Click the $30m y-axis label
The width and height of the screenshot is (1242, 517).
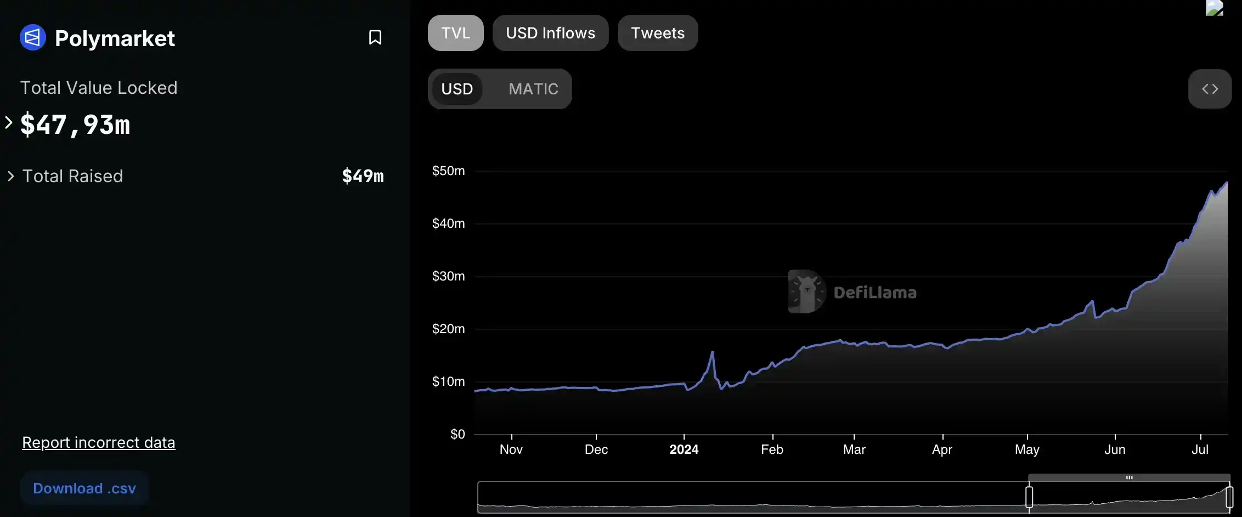point(448,276)
